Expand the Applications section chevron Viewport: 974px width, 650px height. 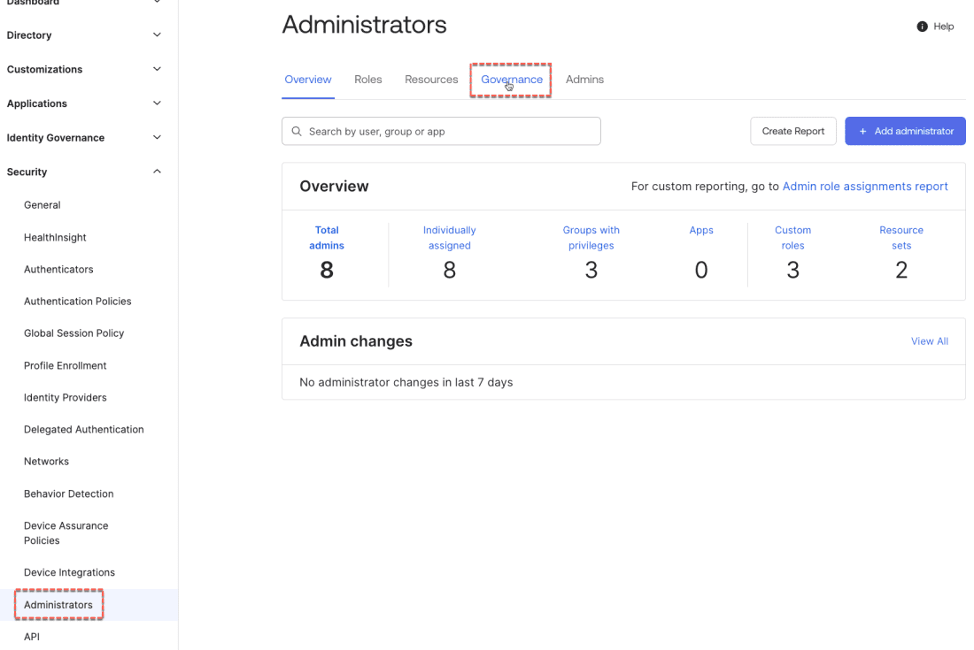pyautogui.click(x=157, y=103)
